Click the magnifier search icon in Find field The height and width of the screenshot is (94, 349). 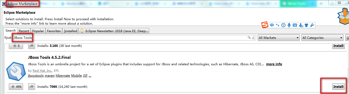point(249,38)
